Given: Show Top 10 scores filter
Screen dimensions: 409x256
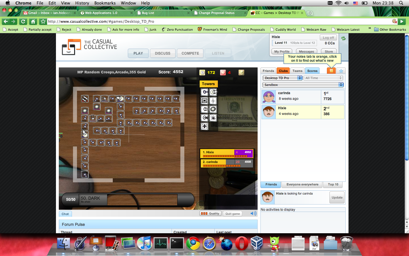Looking at the screenshot, I should point(333,185).
